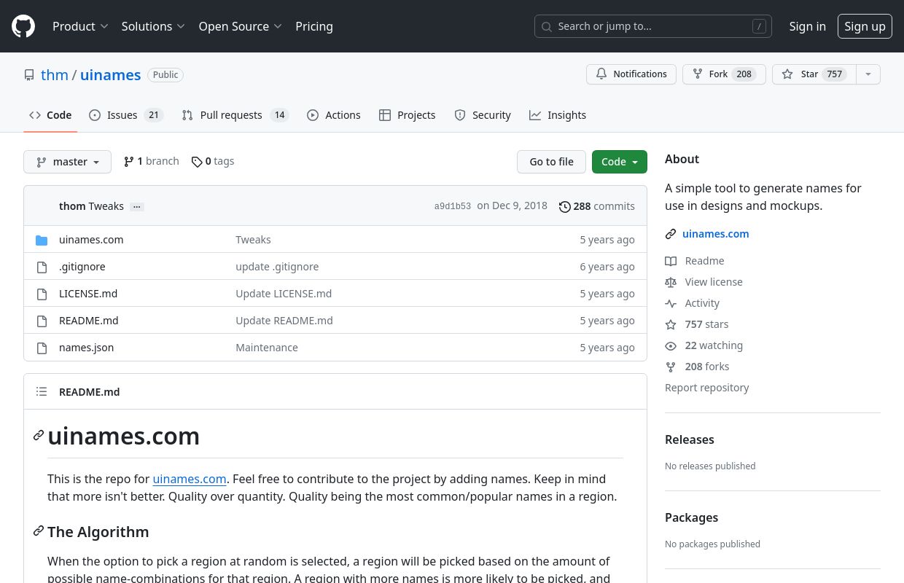Open the Solutions dropdown menu
This screenshot has height=583, width=904.
point(153,26)
